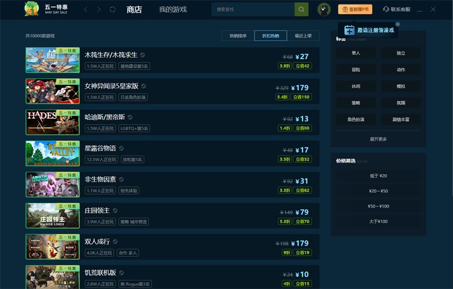The image size is (453, 289).
Task: Filter by the 独立 tag
Action: tap(401, 53)
